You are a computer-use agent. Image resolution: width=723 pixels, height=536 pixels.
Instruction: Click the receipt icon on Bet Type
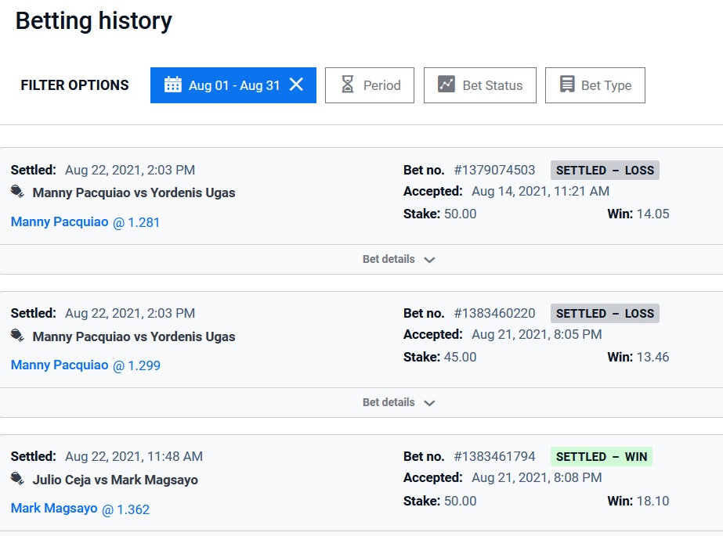coord(567,85)
